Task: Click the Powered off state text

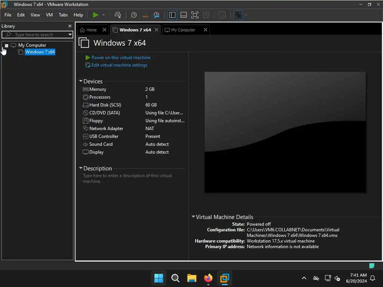Action: click(259, 224)
